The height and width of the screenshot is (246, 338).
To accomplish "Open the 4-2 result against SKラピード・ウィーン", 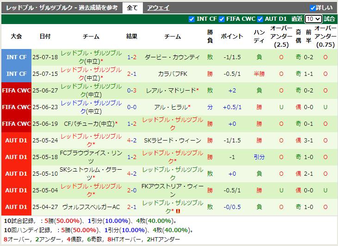I will pyautogui.click(x=132, y=141).
